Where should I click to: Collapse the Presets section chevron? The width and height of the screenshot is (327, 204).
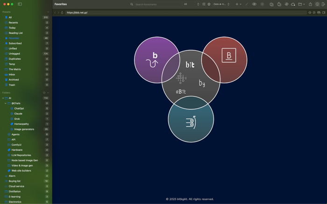pos(48,12)
